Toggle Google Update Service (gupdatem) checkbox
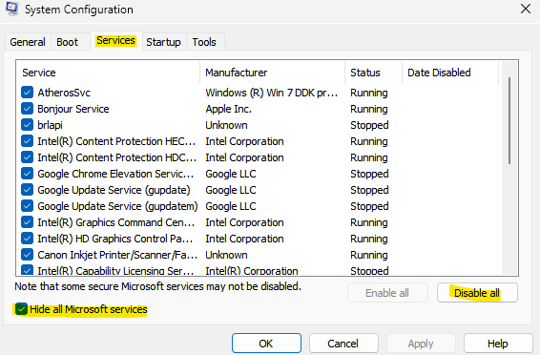This screenshot has width=540, height=355. point(27,206)
